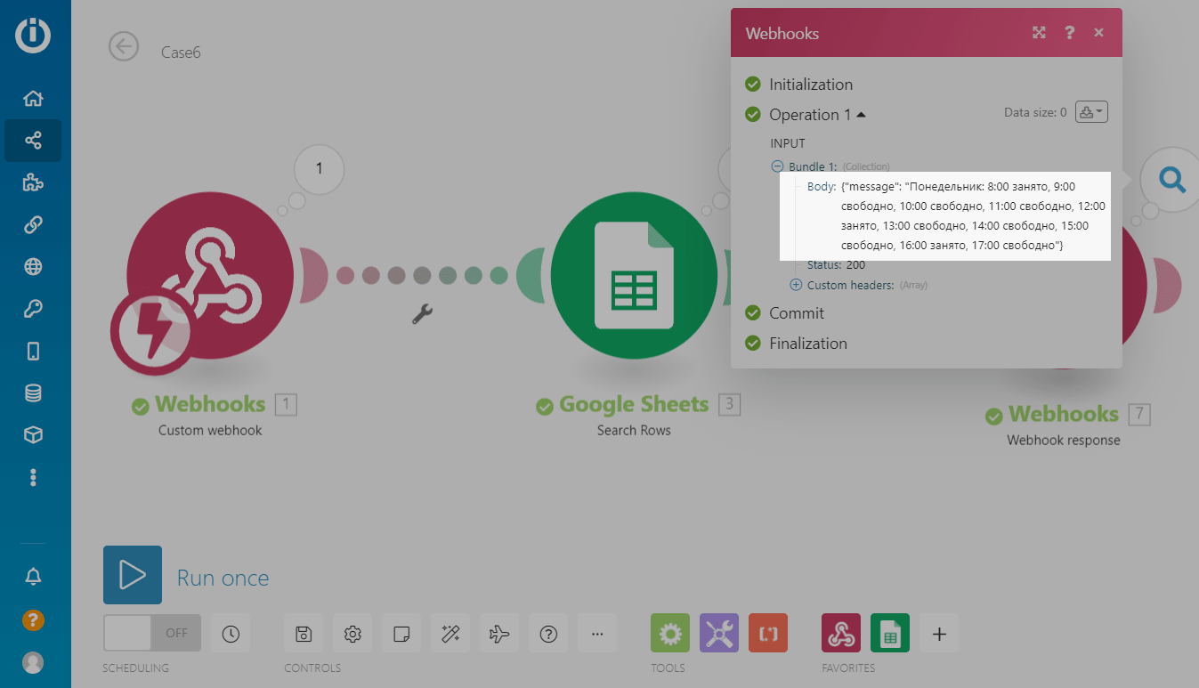Image resolution: width=1199 pixels, height=688 pixels.
Task: Click the magnifier operation bubble
Action: pos(1171,181)
